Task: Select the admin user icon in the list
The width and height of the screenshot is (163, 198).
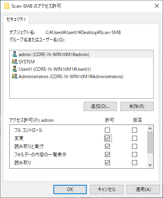Action: tap(15, 54)
